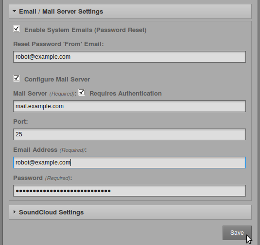Screen dimensions: 260x245
Task: Focus the Reset Password 'From' Email field
Action: pyautogui.click(x=129, y=57)
